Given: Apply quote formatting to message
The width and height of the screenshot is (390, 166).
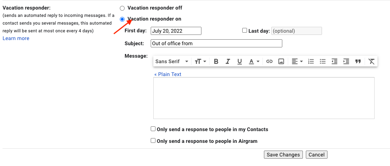Looking at the screenshot, I should (358, 61).
